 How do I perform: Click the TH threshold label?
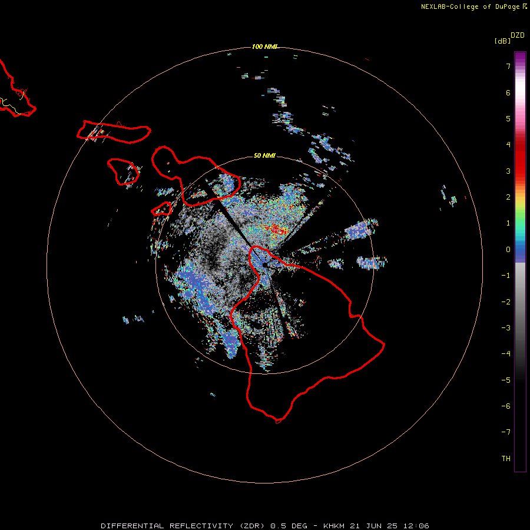point(506,459)
